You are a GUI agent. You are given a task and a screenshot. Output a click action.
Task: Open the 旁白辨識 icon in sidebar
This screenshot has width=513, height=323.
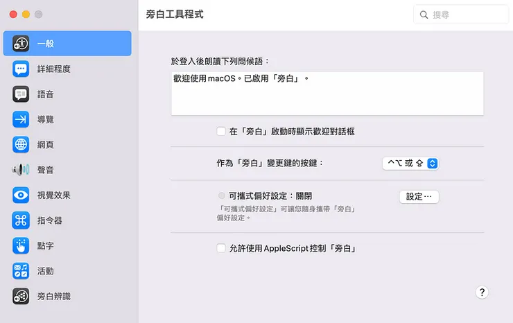21,296
